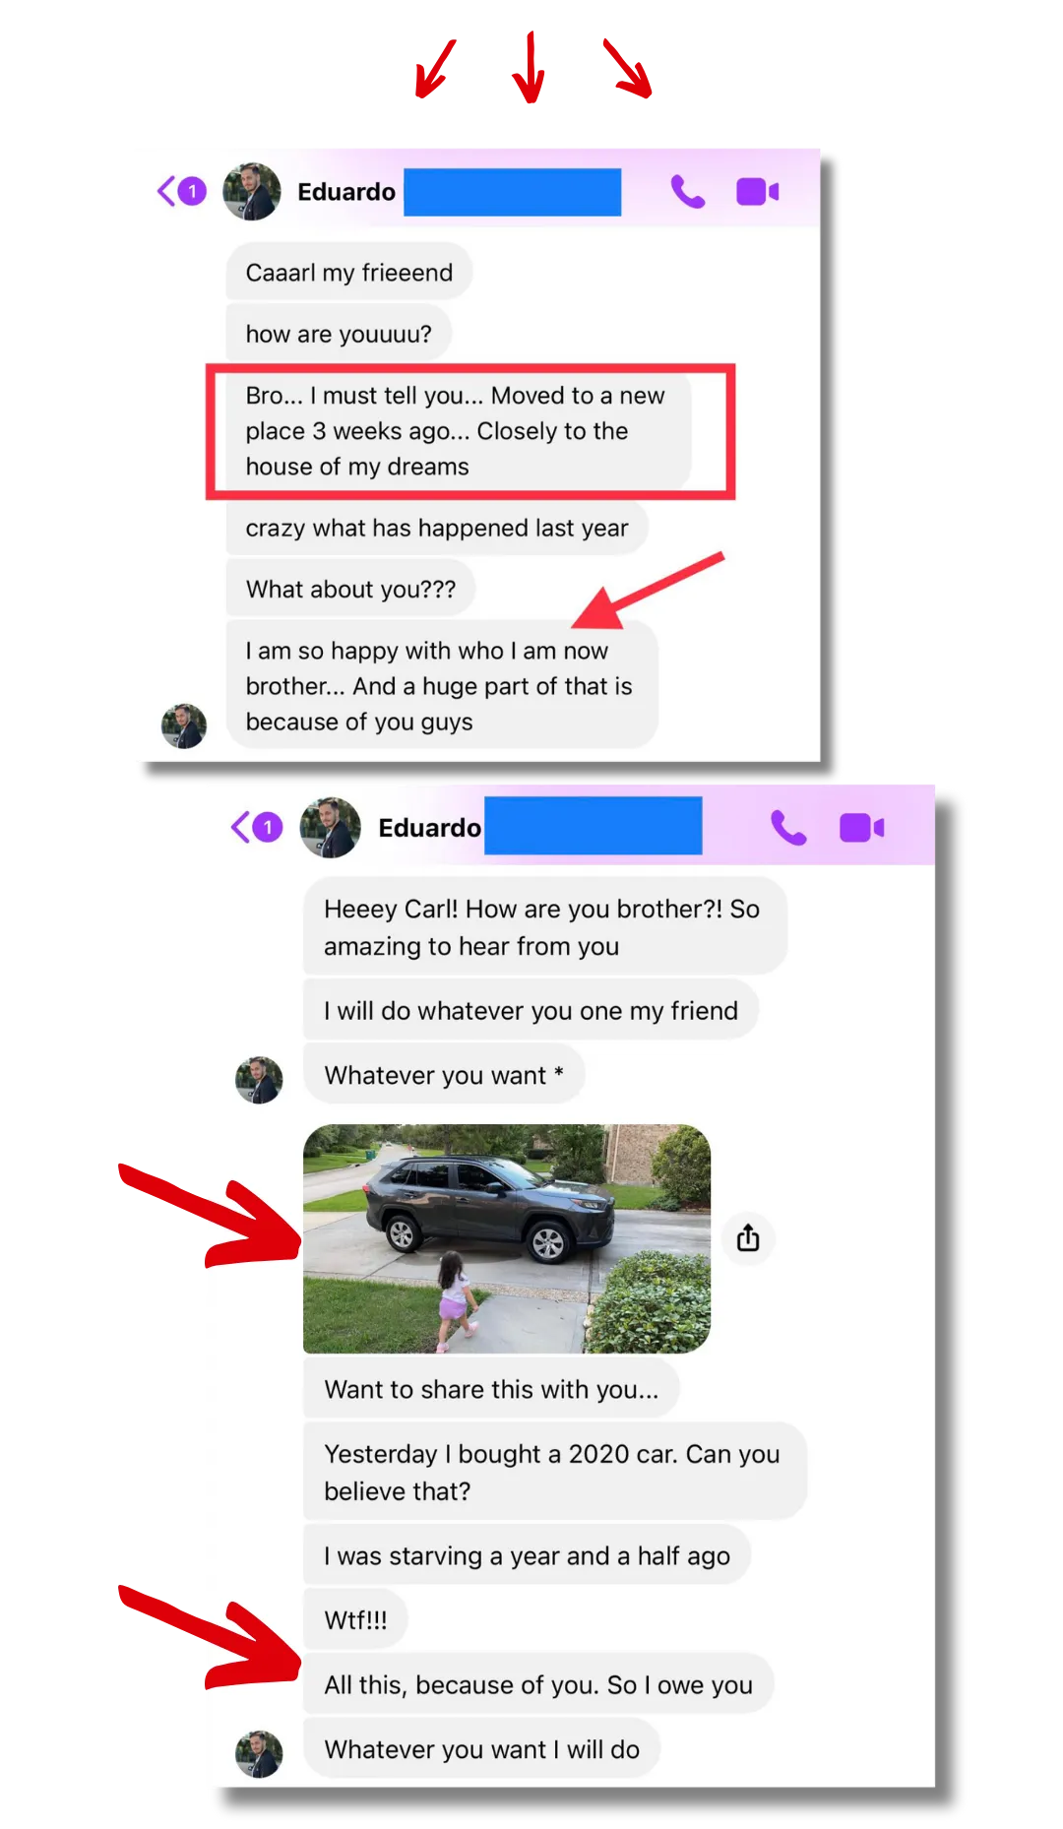Tap the back arrow in top chat header
The height and width of the screenshot is (1829, 1063).
[x=166, y=191]
